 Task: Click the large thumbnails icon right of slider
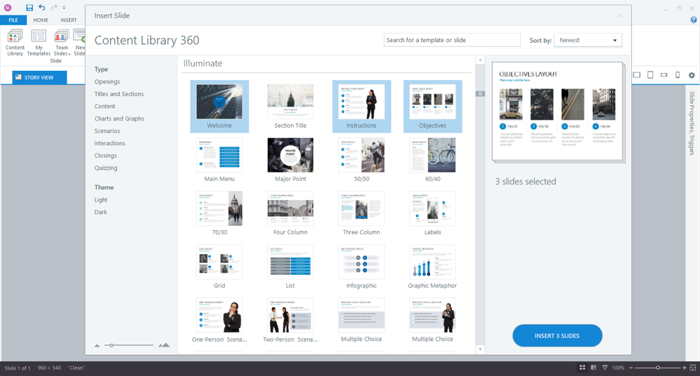[x=164, y=345]
